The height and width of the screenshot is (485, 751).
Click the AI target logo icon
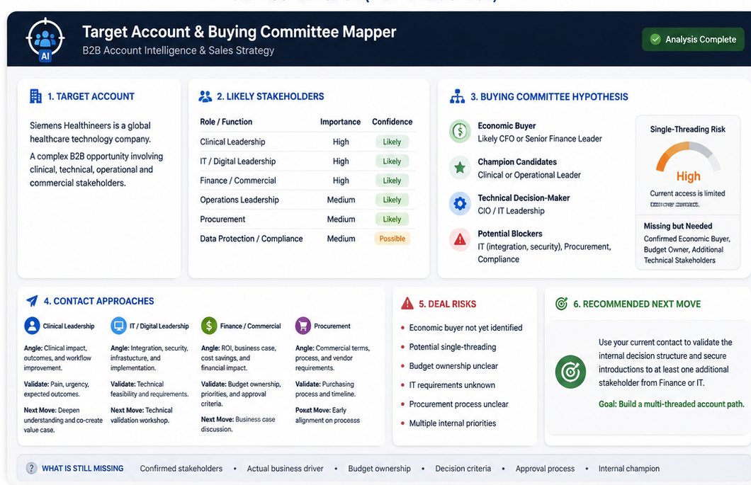pos(45,40)
